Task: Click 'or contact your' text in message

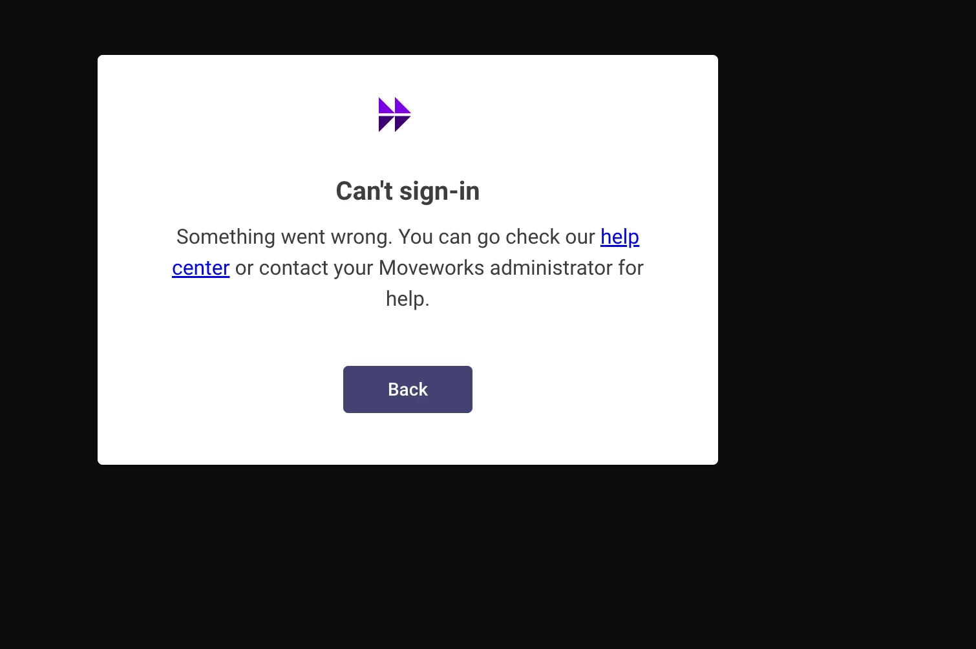Action: point(304,268)
